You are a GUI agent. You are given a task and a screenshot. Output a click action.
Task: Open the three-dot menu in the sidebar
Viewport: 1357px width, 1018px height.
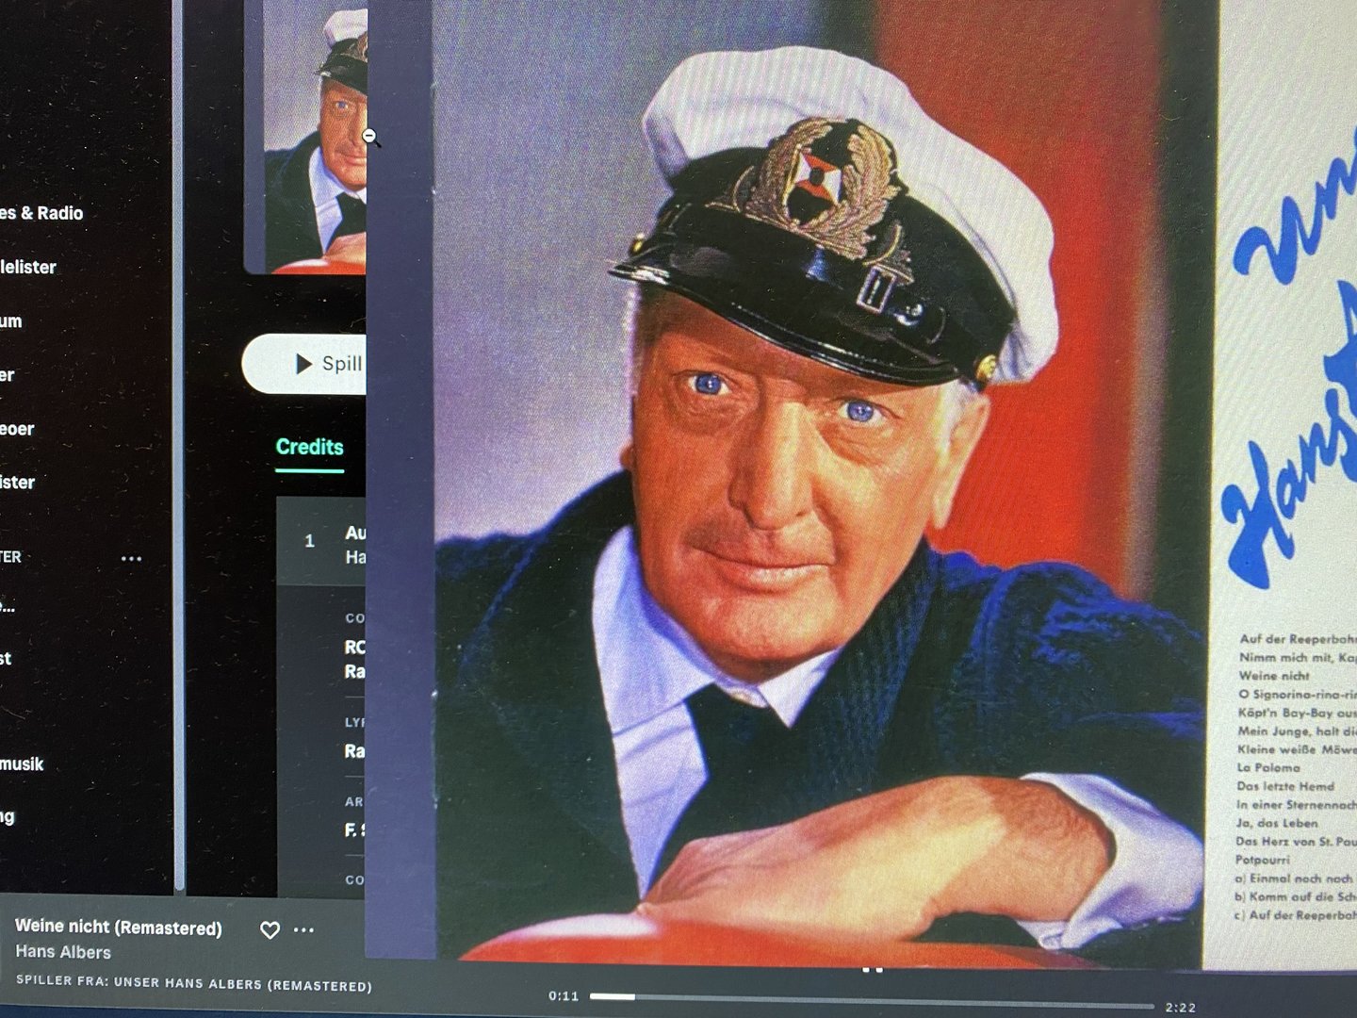tap(131, 558)
